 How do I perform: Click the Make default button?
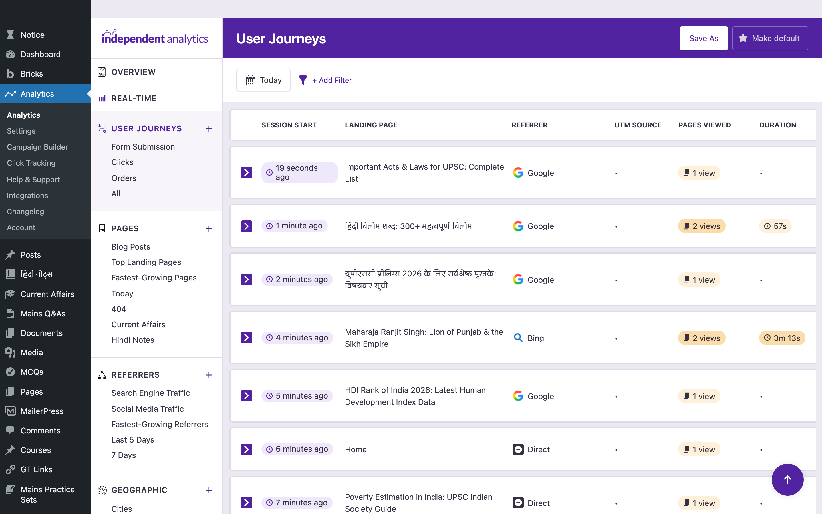pos(770,39)
